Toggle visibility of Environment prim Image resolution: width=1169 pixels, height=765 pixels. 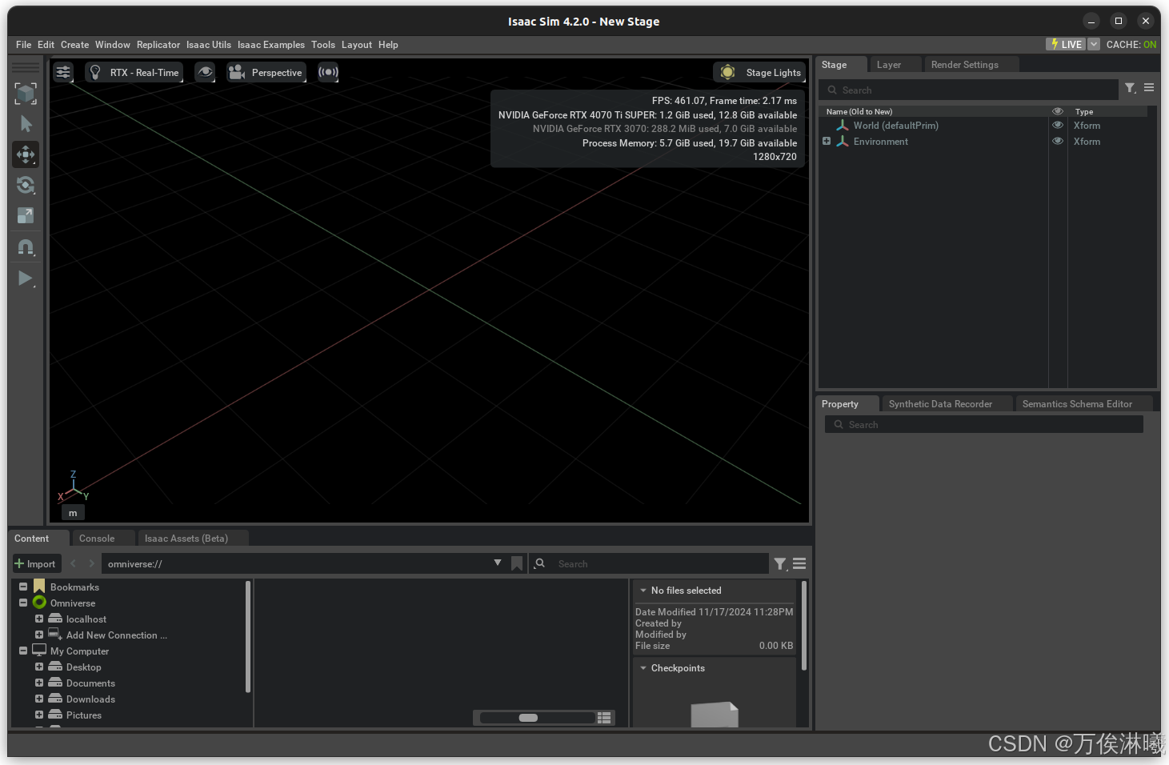point(1058,142)
